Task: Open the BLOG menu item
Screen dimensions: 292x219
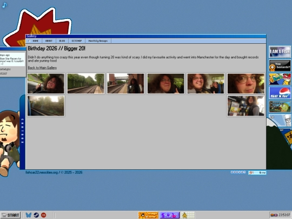Action: [x=62, y=41]
